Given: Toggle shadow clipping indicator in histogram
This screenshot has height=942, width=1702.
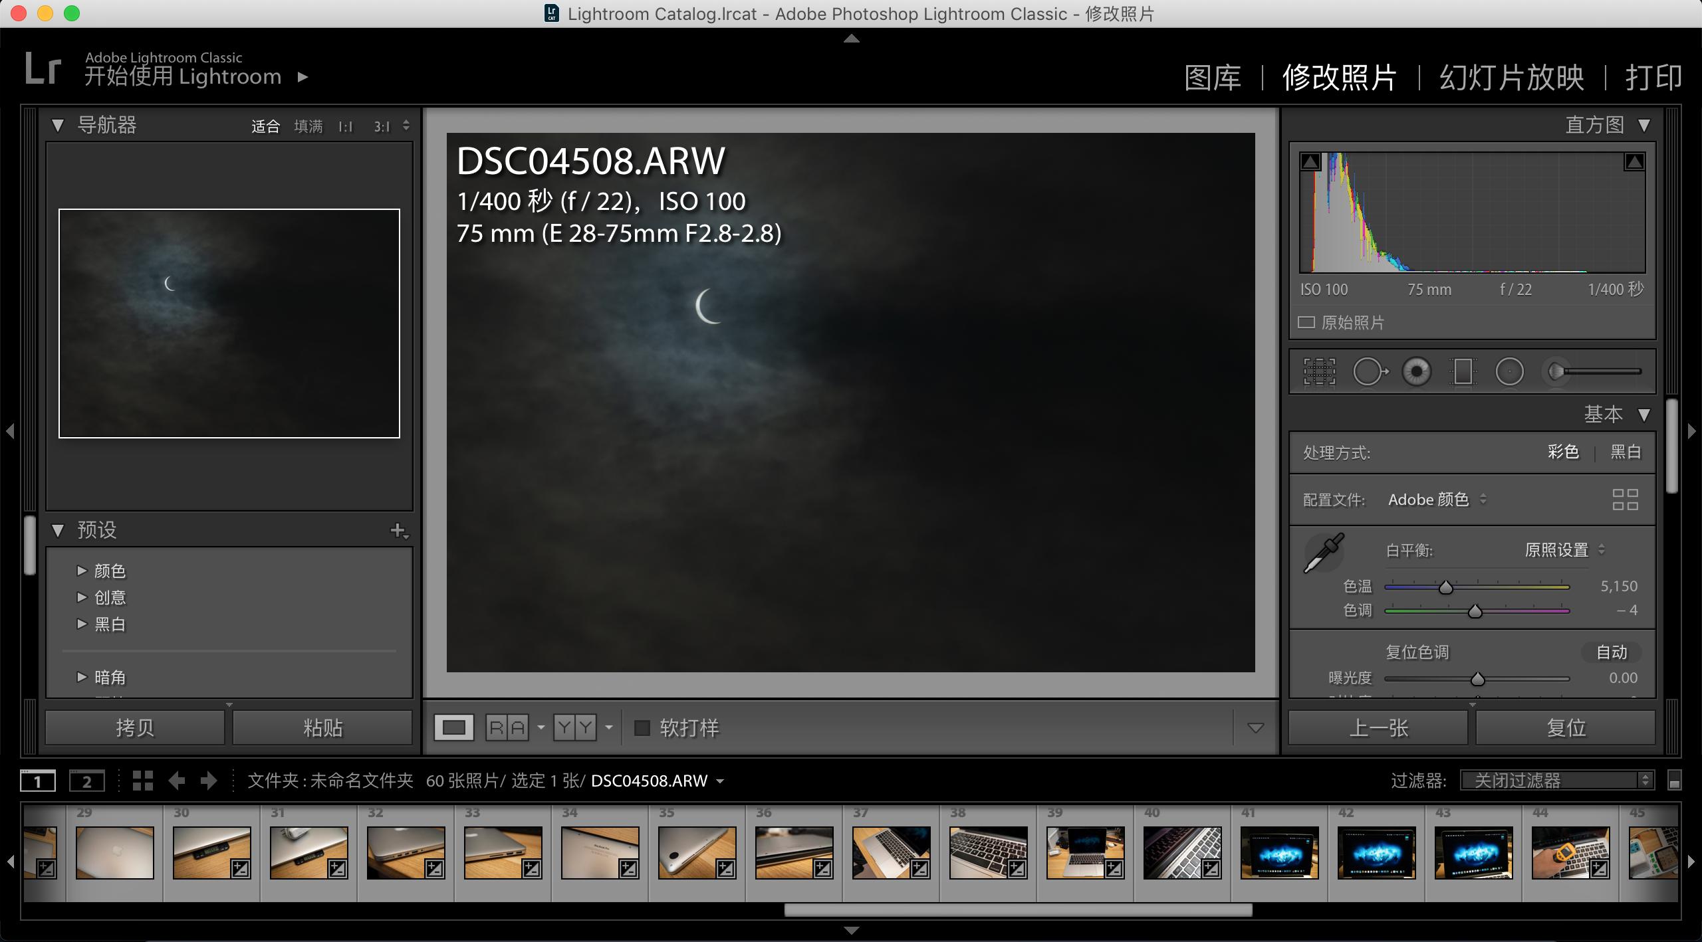Looking at the screenshot, I should click(x=1310, y=162).
